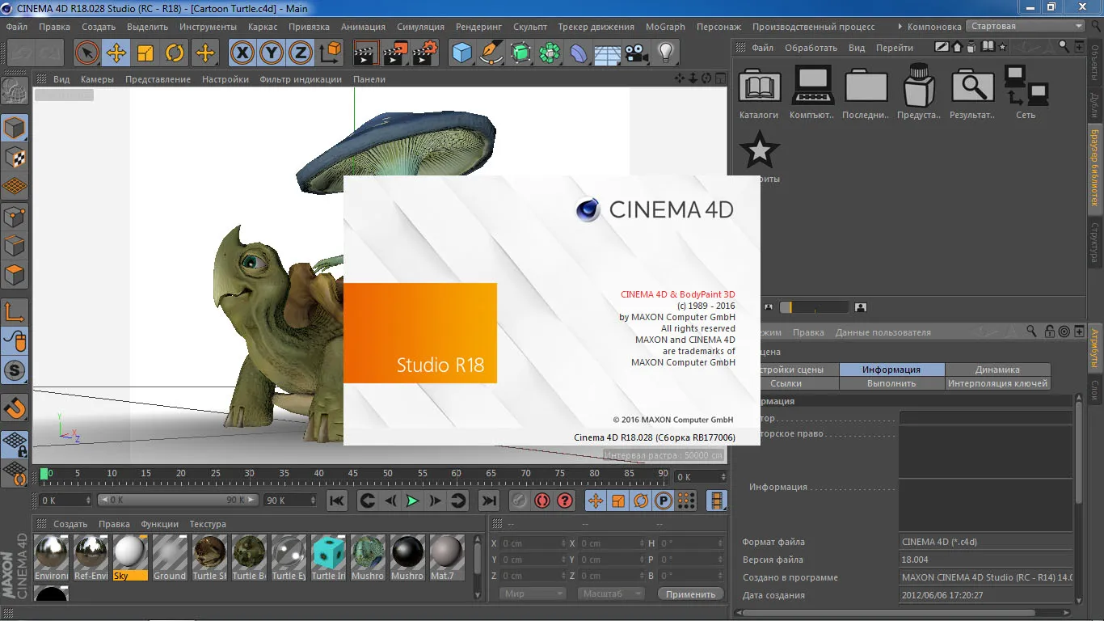Image resolution: width=1104 pixels, height=621 pixels.
Task: Play animation forward with green arrow
Action: point(412,501)
